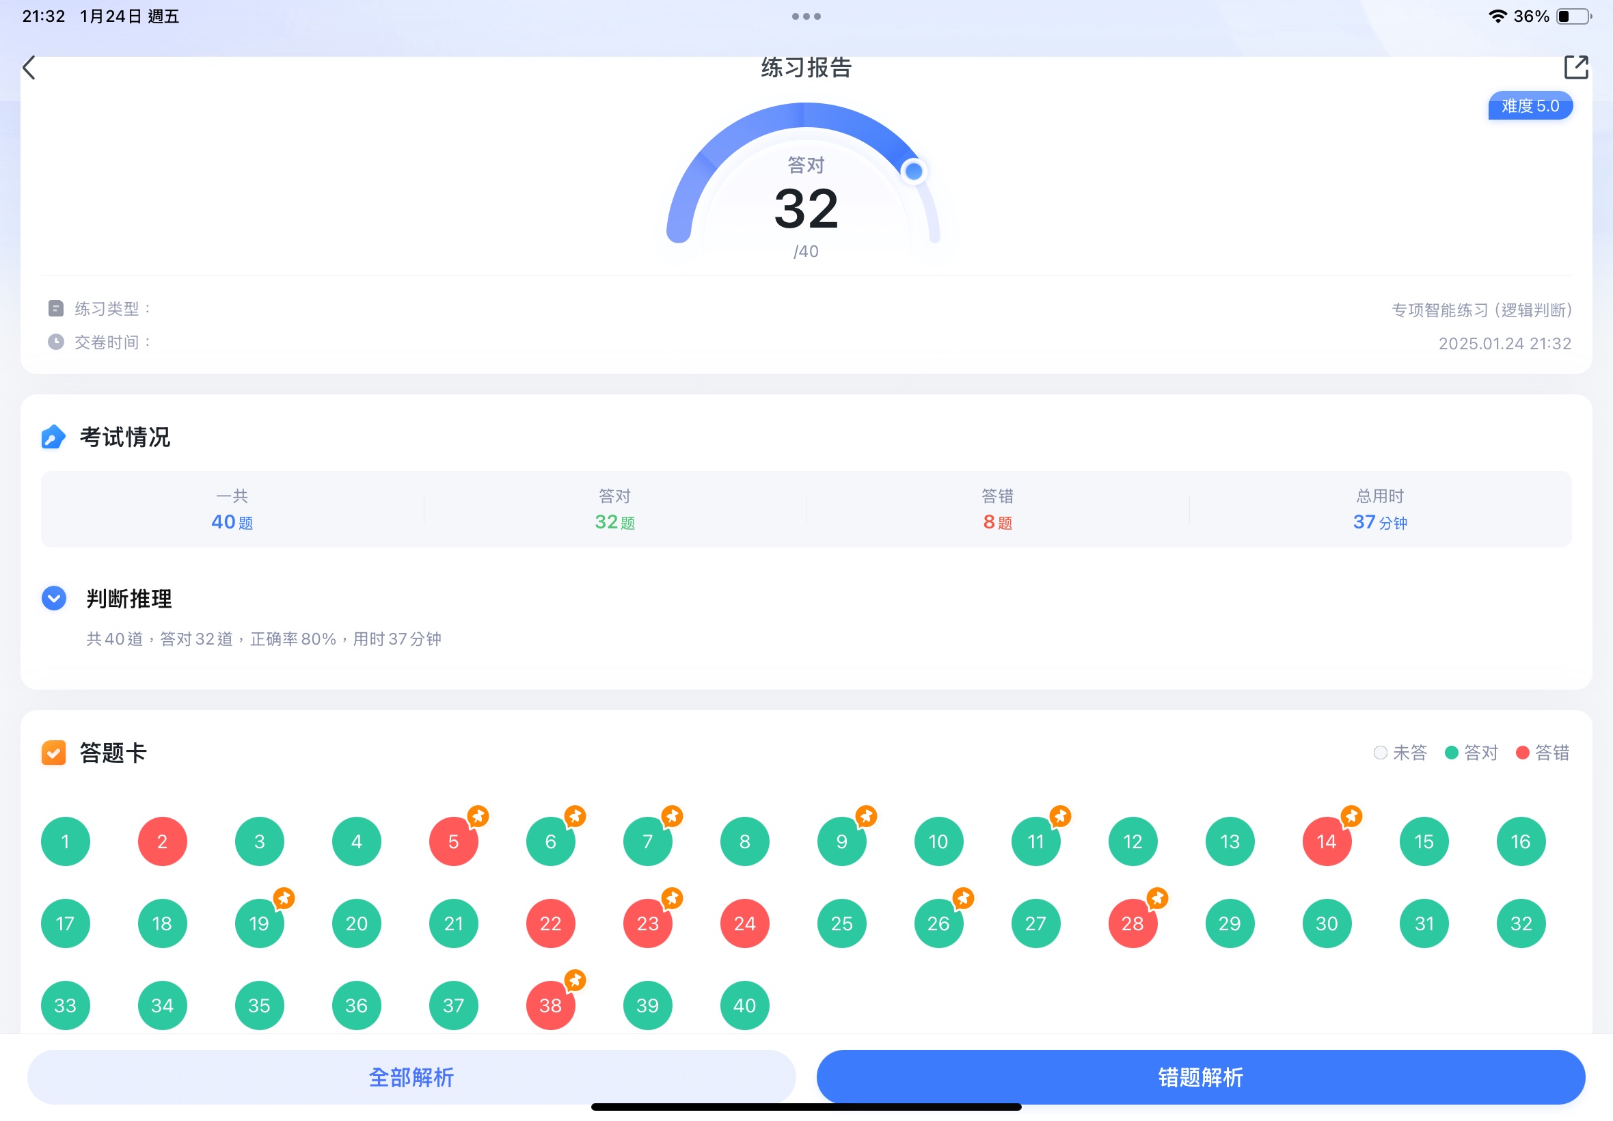Tap the 考试情况 pencil icon
The image size is (1613, 1121).
click(x=53, y=437)
